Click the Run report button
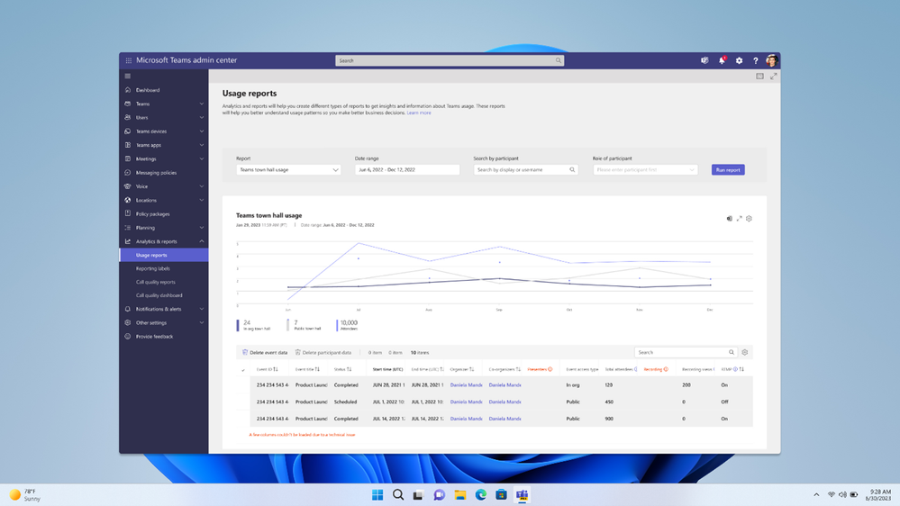The height and width of the screenshot is (506, 900). tap(728, 170)
